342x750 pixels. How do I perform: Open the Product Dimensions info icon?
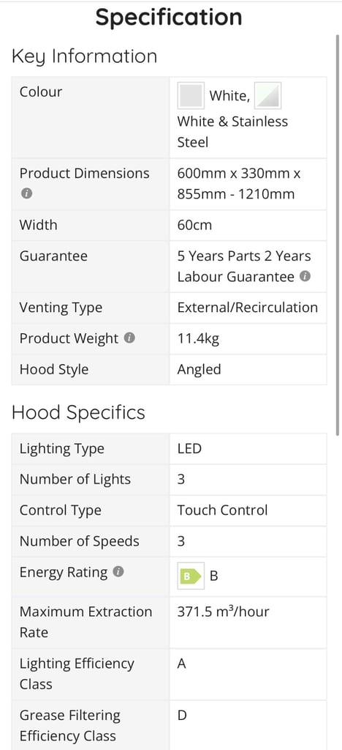pos(27,194)
